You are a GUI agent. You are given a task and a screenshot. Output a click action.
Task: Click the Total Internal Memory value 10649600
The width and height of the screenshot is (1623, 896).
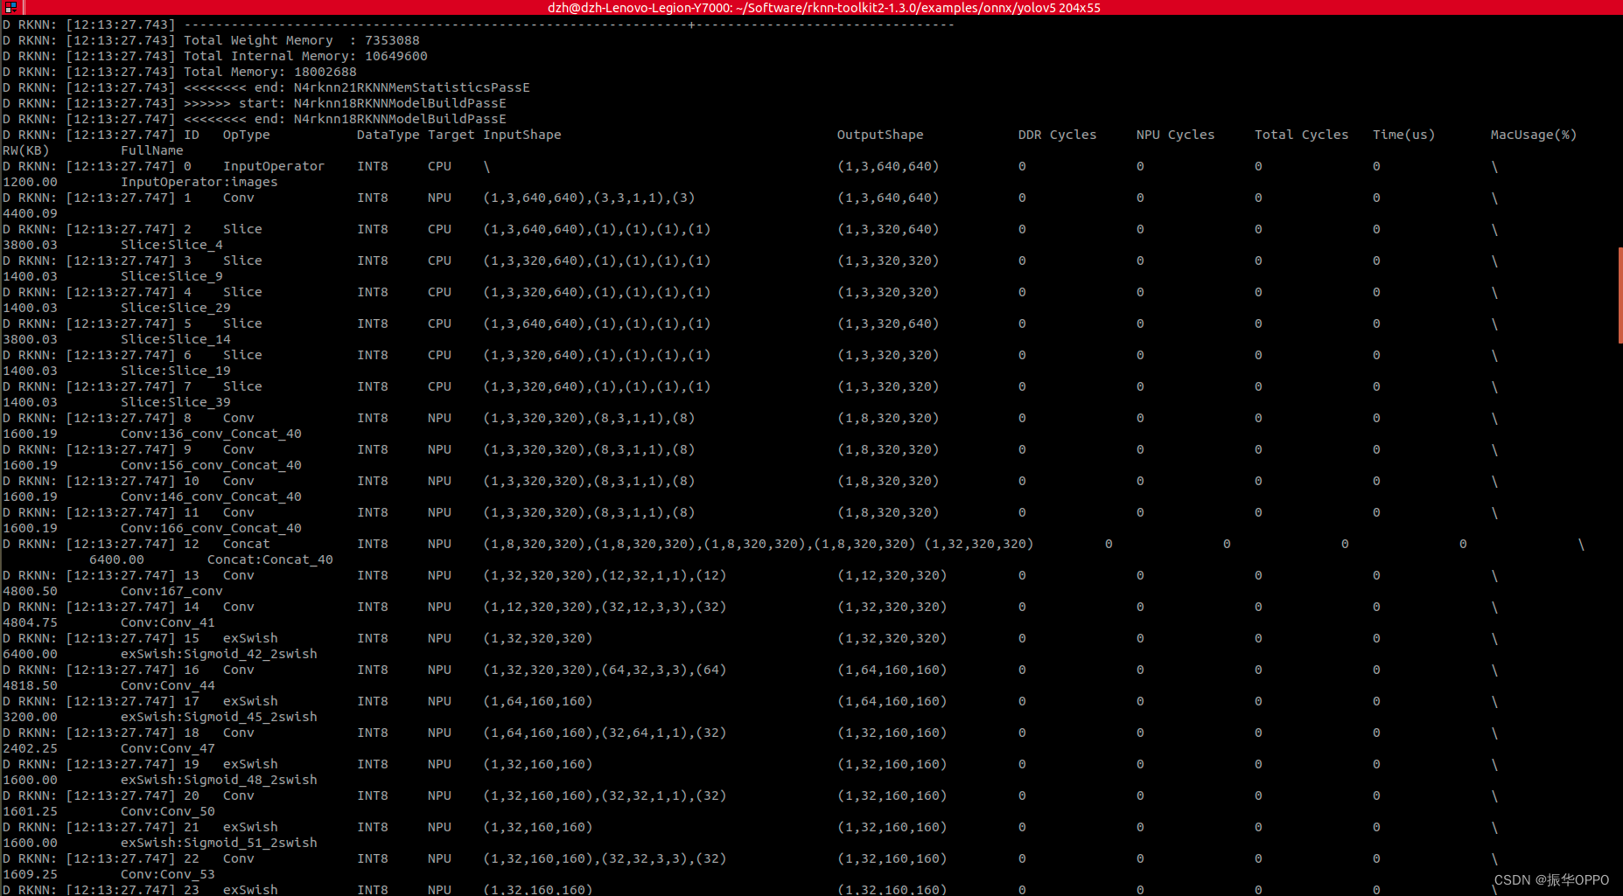[x=395, y=56]
